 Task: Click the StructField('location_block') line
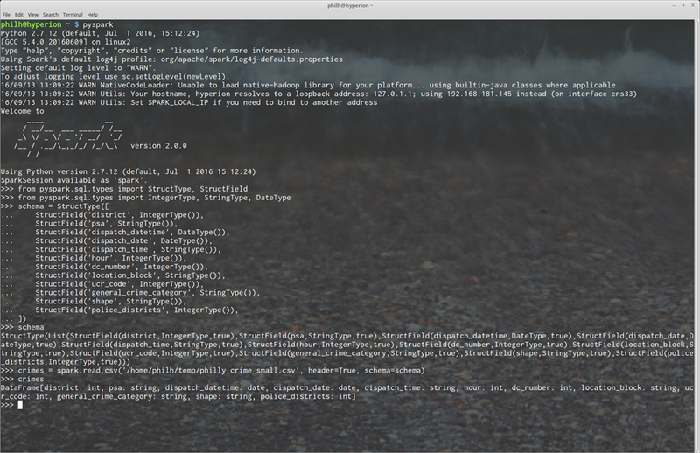(x=130, y=275)
